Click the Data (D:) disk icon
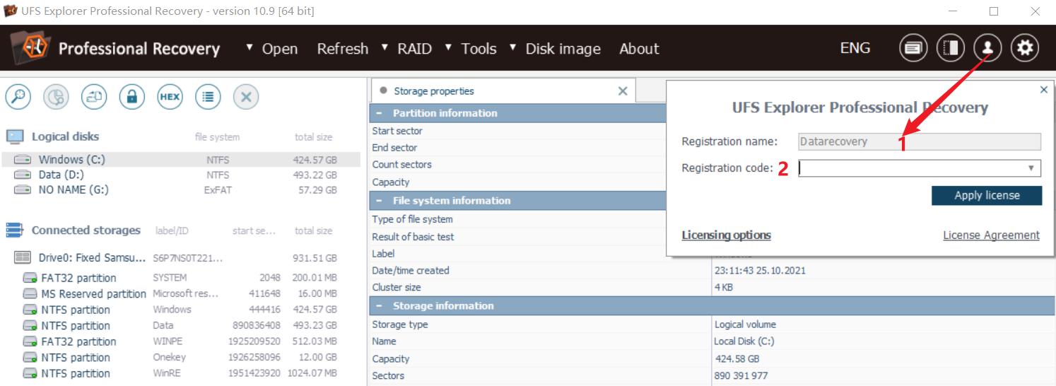This screenshot has width=1056, height=386. coord(23,175)
